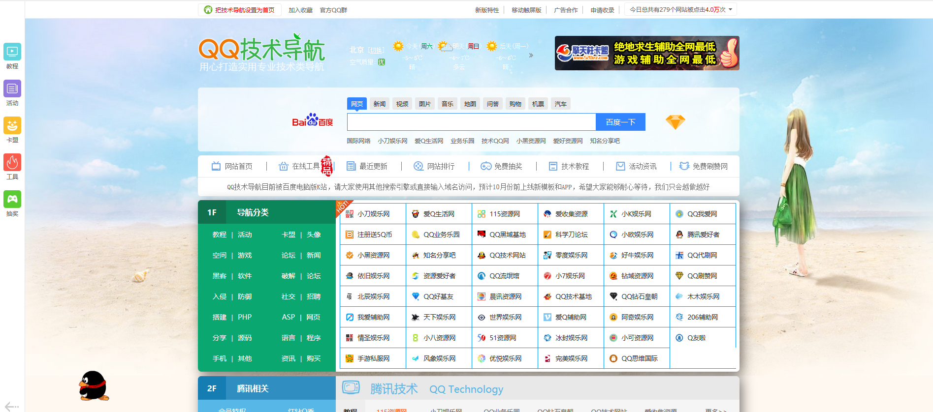Click the 1F 导航分类 header
The width and height of the screenshot is (933, 412).
point(267,212)
